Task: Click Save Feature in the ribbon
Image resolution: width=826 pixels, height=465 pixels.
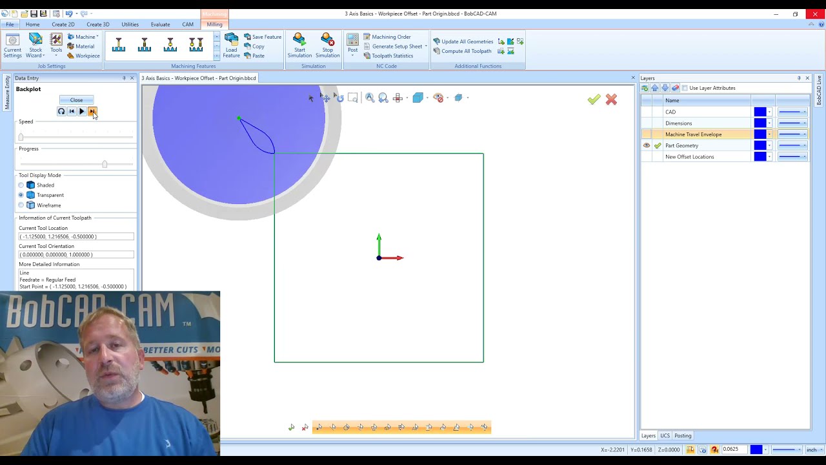Action: pos(263,37)
